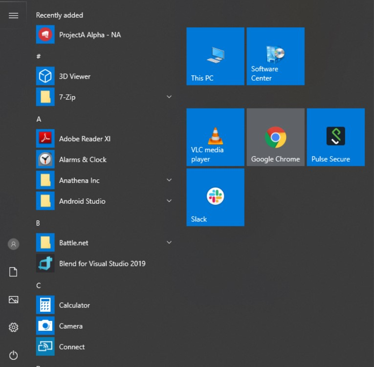Expand the Android Studio folder

pyautogui.click(x=169, y=201)
